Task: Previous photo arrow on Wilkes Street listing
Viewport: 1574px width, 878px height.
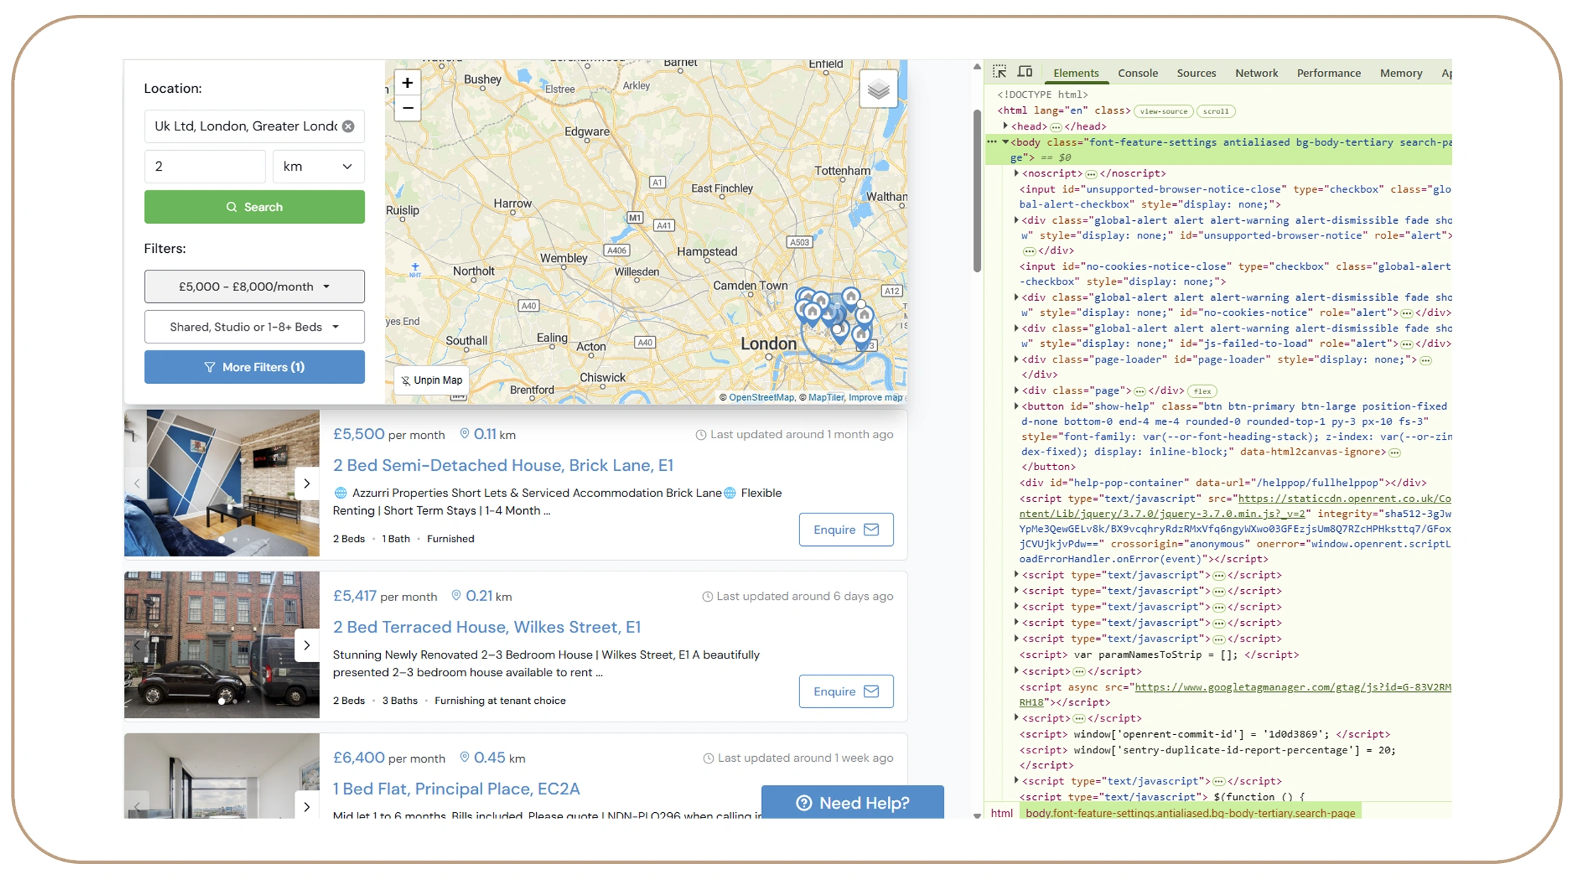Action: tap(137, 645)
